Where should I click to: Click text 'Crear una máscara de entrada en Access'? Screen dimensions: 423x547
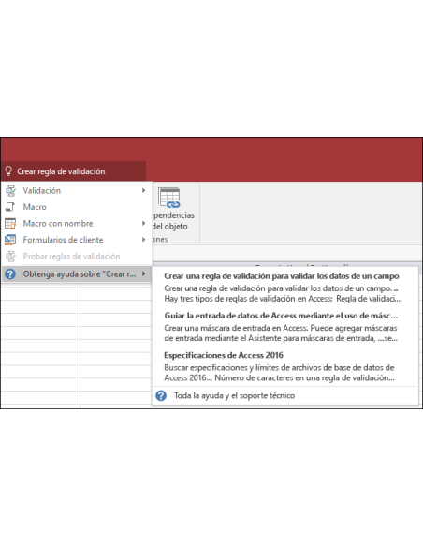click(236, 328)
